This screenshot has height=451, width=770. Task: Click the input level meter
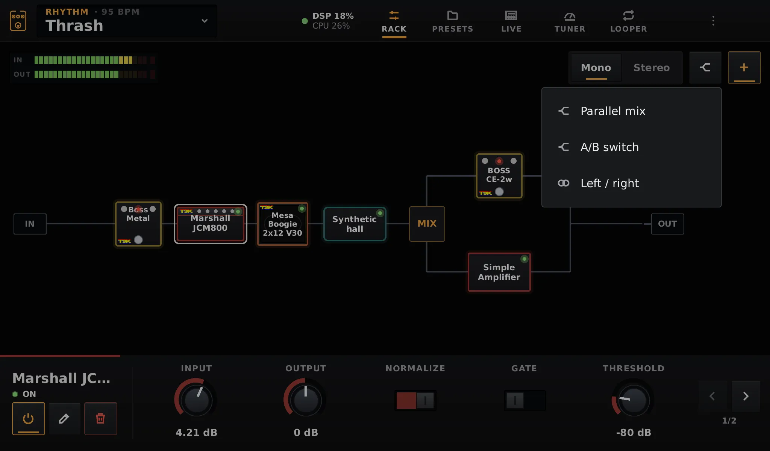click(x=94, y=60)
